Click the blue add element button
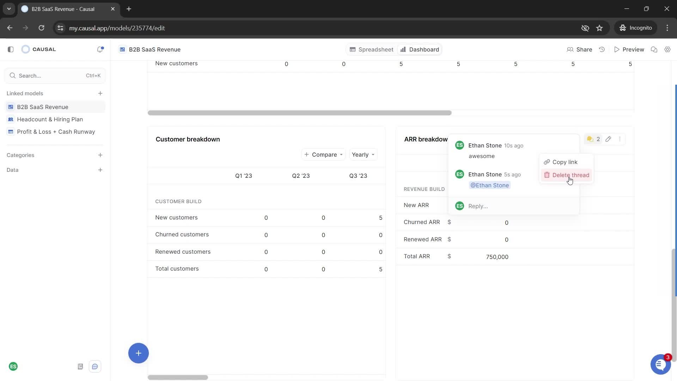 pyautogui.click(x=139, y=353)
